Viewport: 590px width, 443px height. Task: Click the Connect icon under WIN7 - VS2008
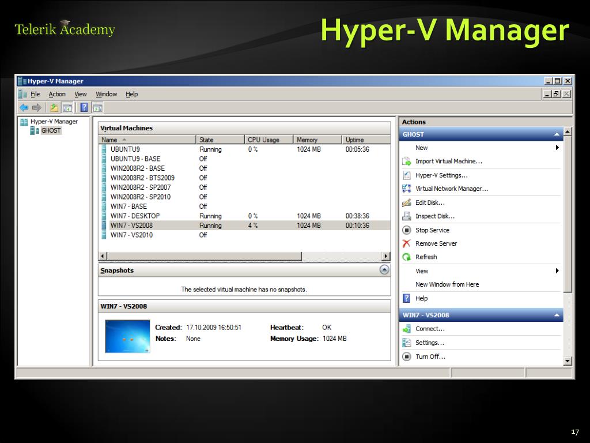tap(407, 329)
